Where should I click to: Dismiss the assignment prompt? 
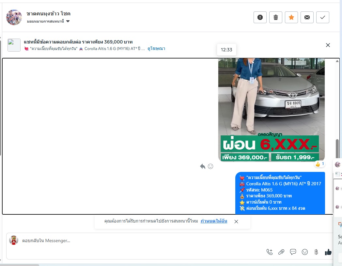(236, 222)
